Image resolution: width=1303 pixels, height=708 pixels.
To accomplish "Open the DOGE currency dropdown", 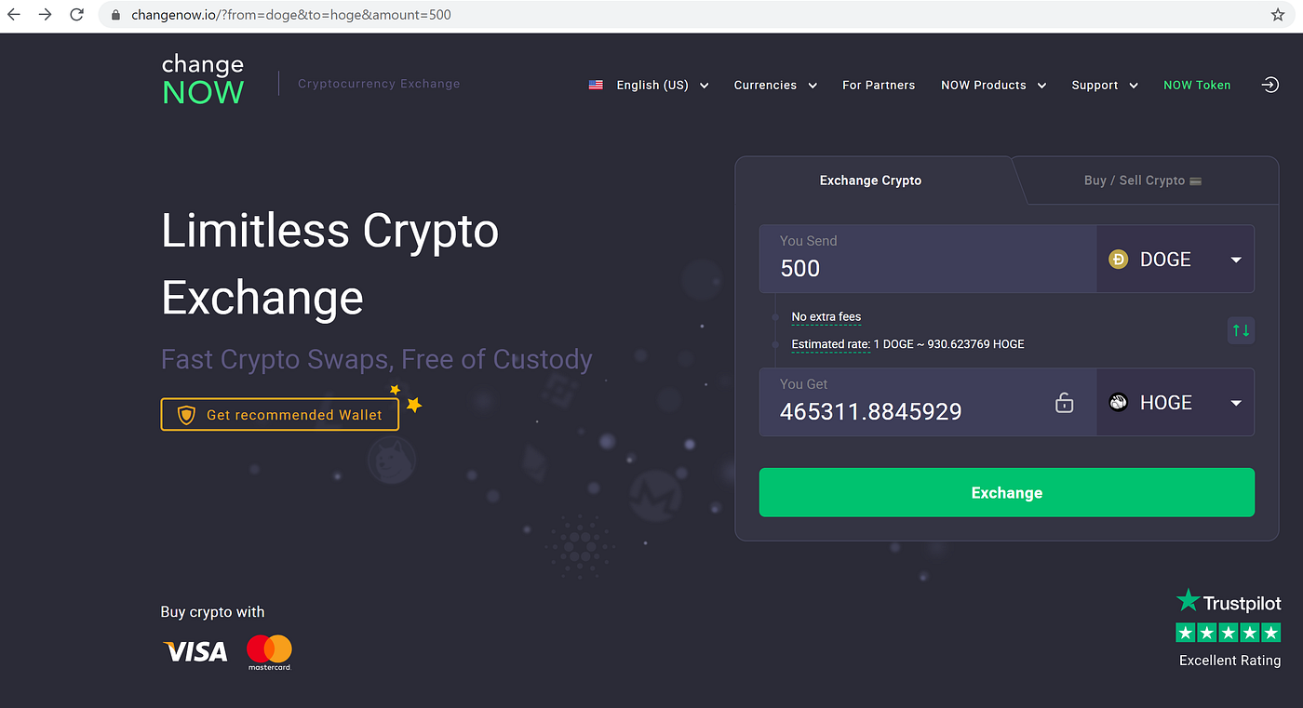I will [1175, 260].
